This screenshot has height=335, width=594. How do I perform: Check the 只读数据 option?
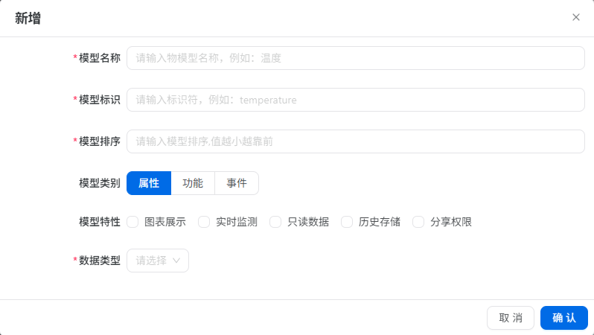click(275, 222)
